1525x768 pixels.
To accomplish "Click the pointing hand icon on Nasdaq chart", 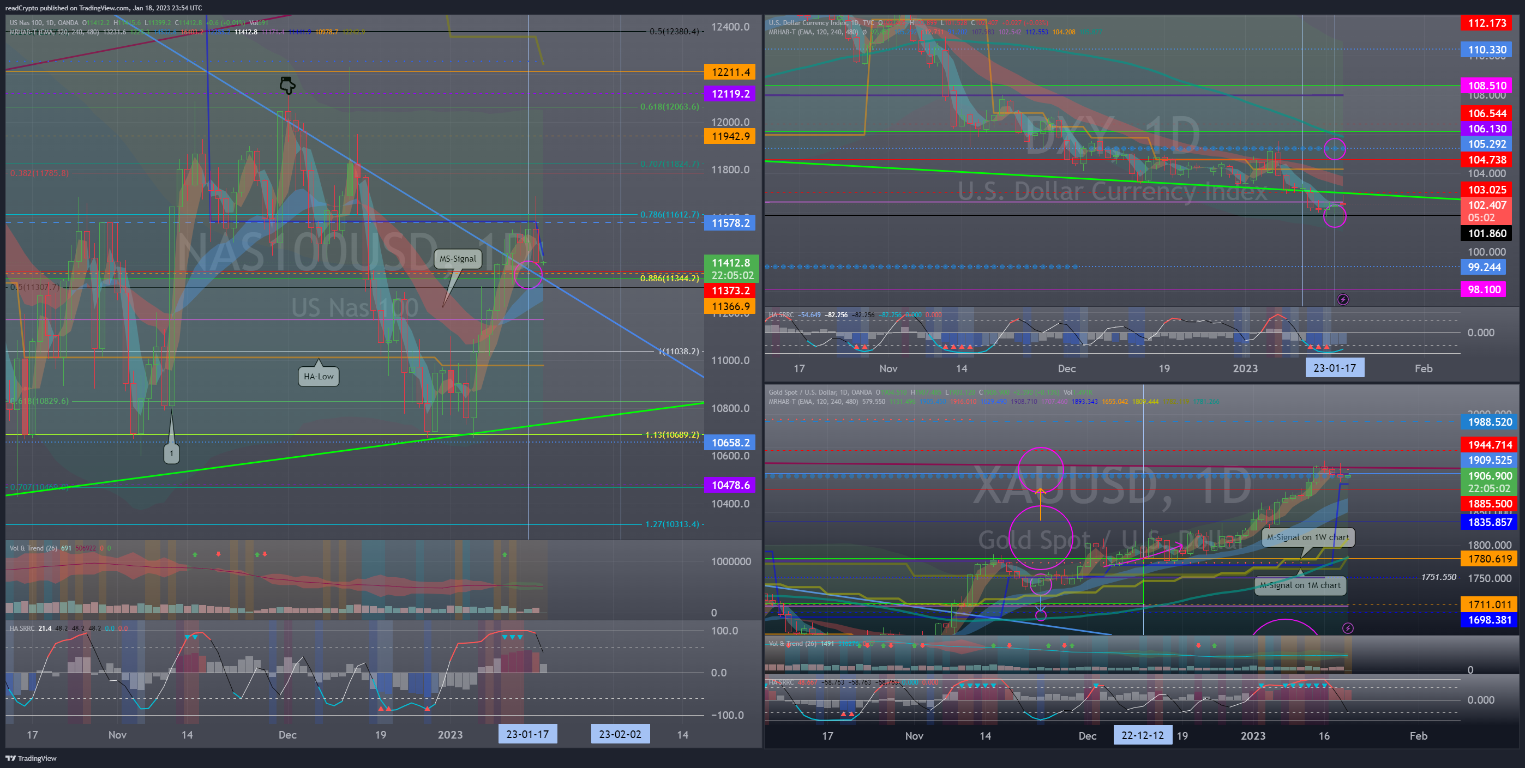I will [x=287, y=86].
